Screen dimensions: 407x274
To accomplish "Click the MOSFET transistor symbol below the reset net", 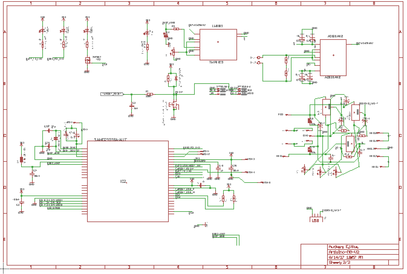I will (x=174, y=105).
